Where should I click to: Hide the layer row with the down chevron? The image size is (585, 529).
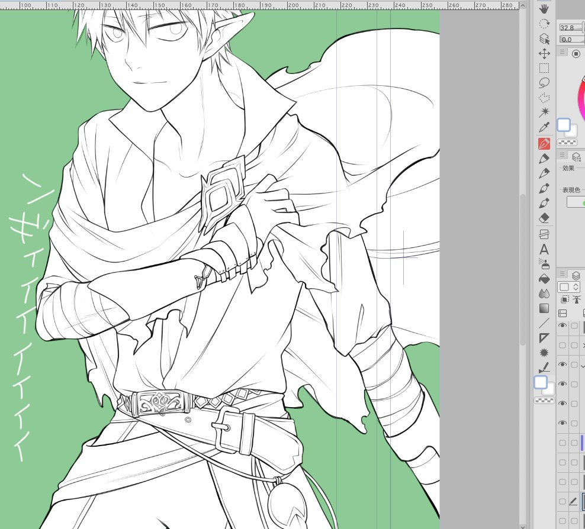[x=562, y=365]
